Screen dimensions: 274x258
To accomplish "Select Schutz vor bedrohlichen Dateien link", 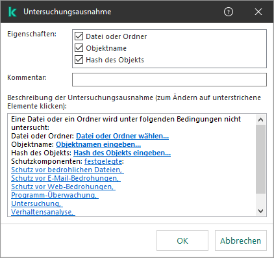I will coord(68,170).
